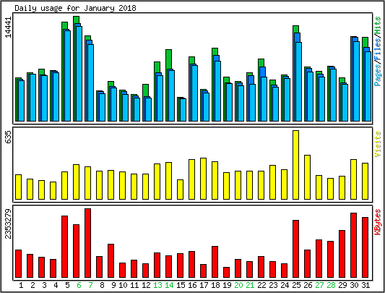The height and width of the screenshot is (293, 385).
Task: Click the red KBytes bar for day 7
Action: click(x=87, y=243)
